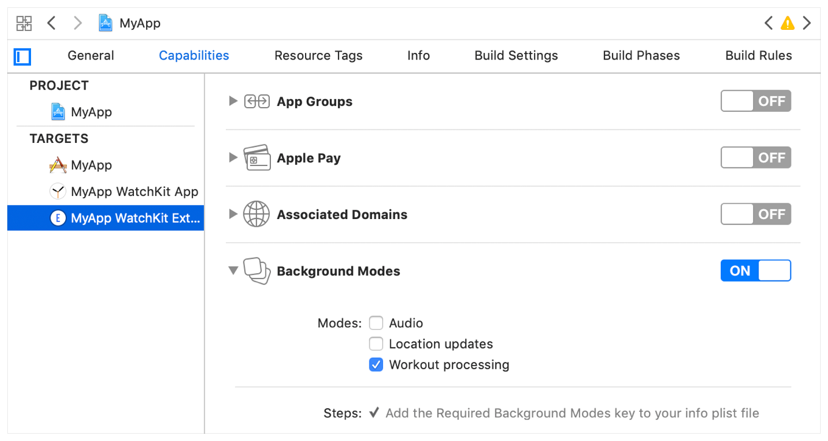Screen dimensions: 828x441
Task: Jump to the next issue arrow
Action: pos(807,24)
